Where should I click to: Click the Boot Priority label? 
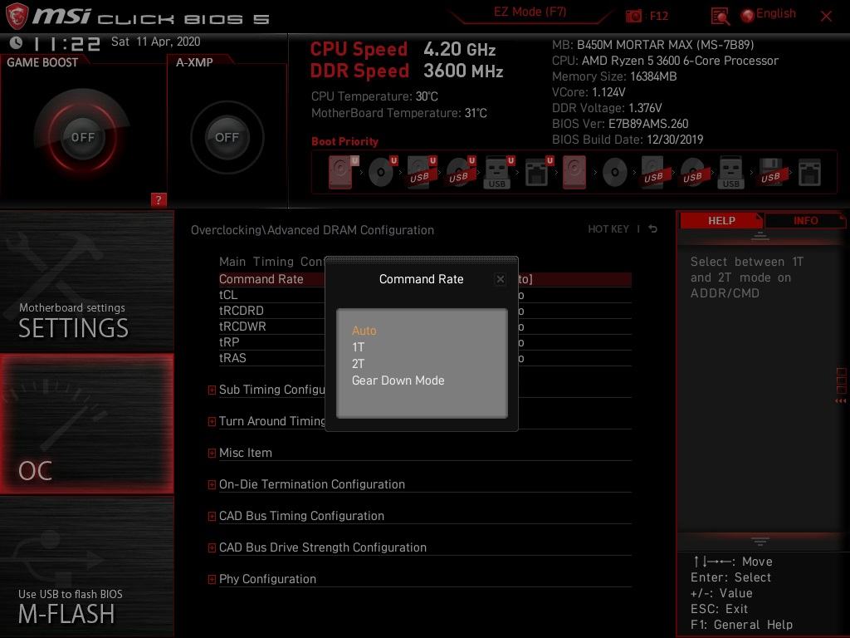344,141
